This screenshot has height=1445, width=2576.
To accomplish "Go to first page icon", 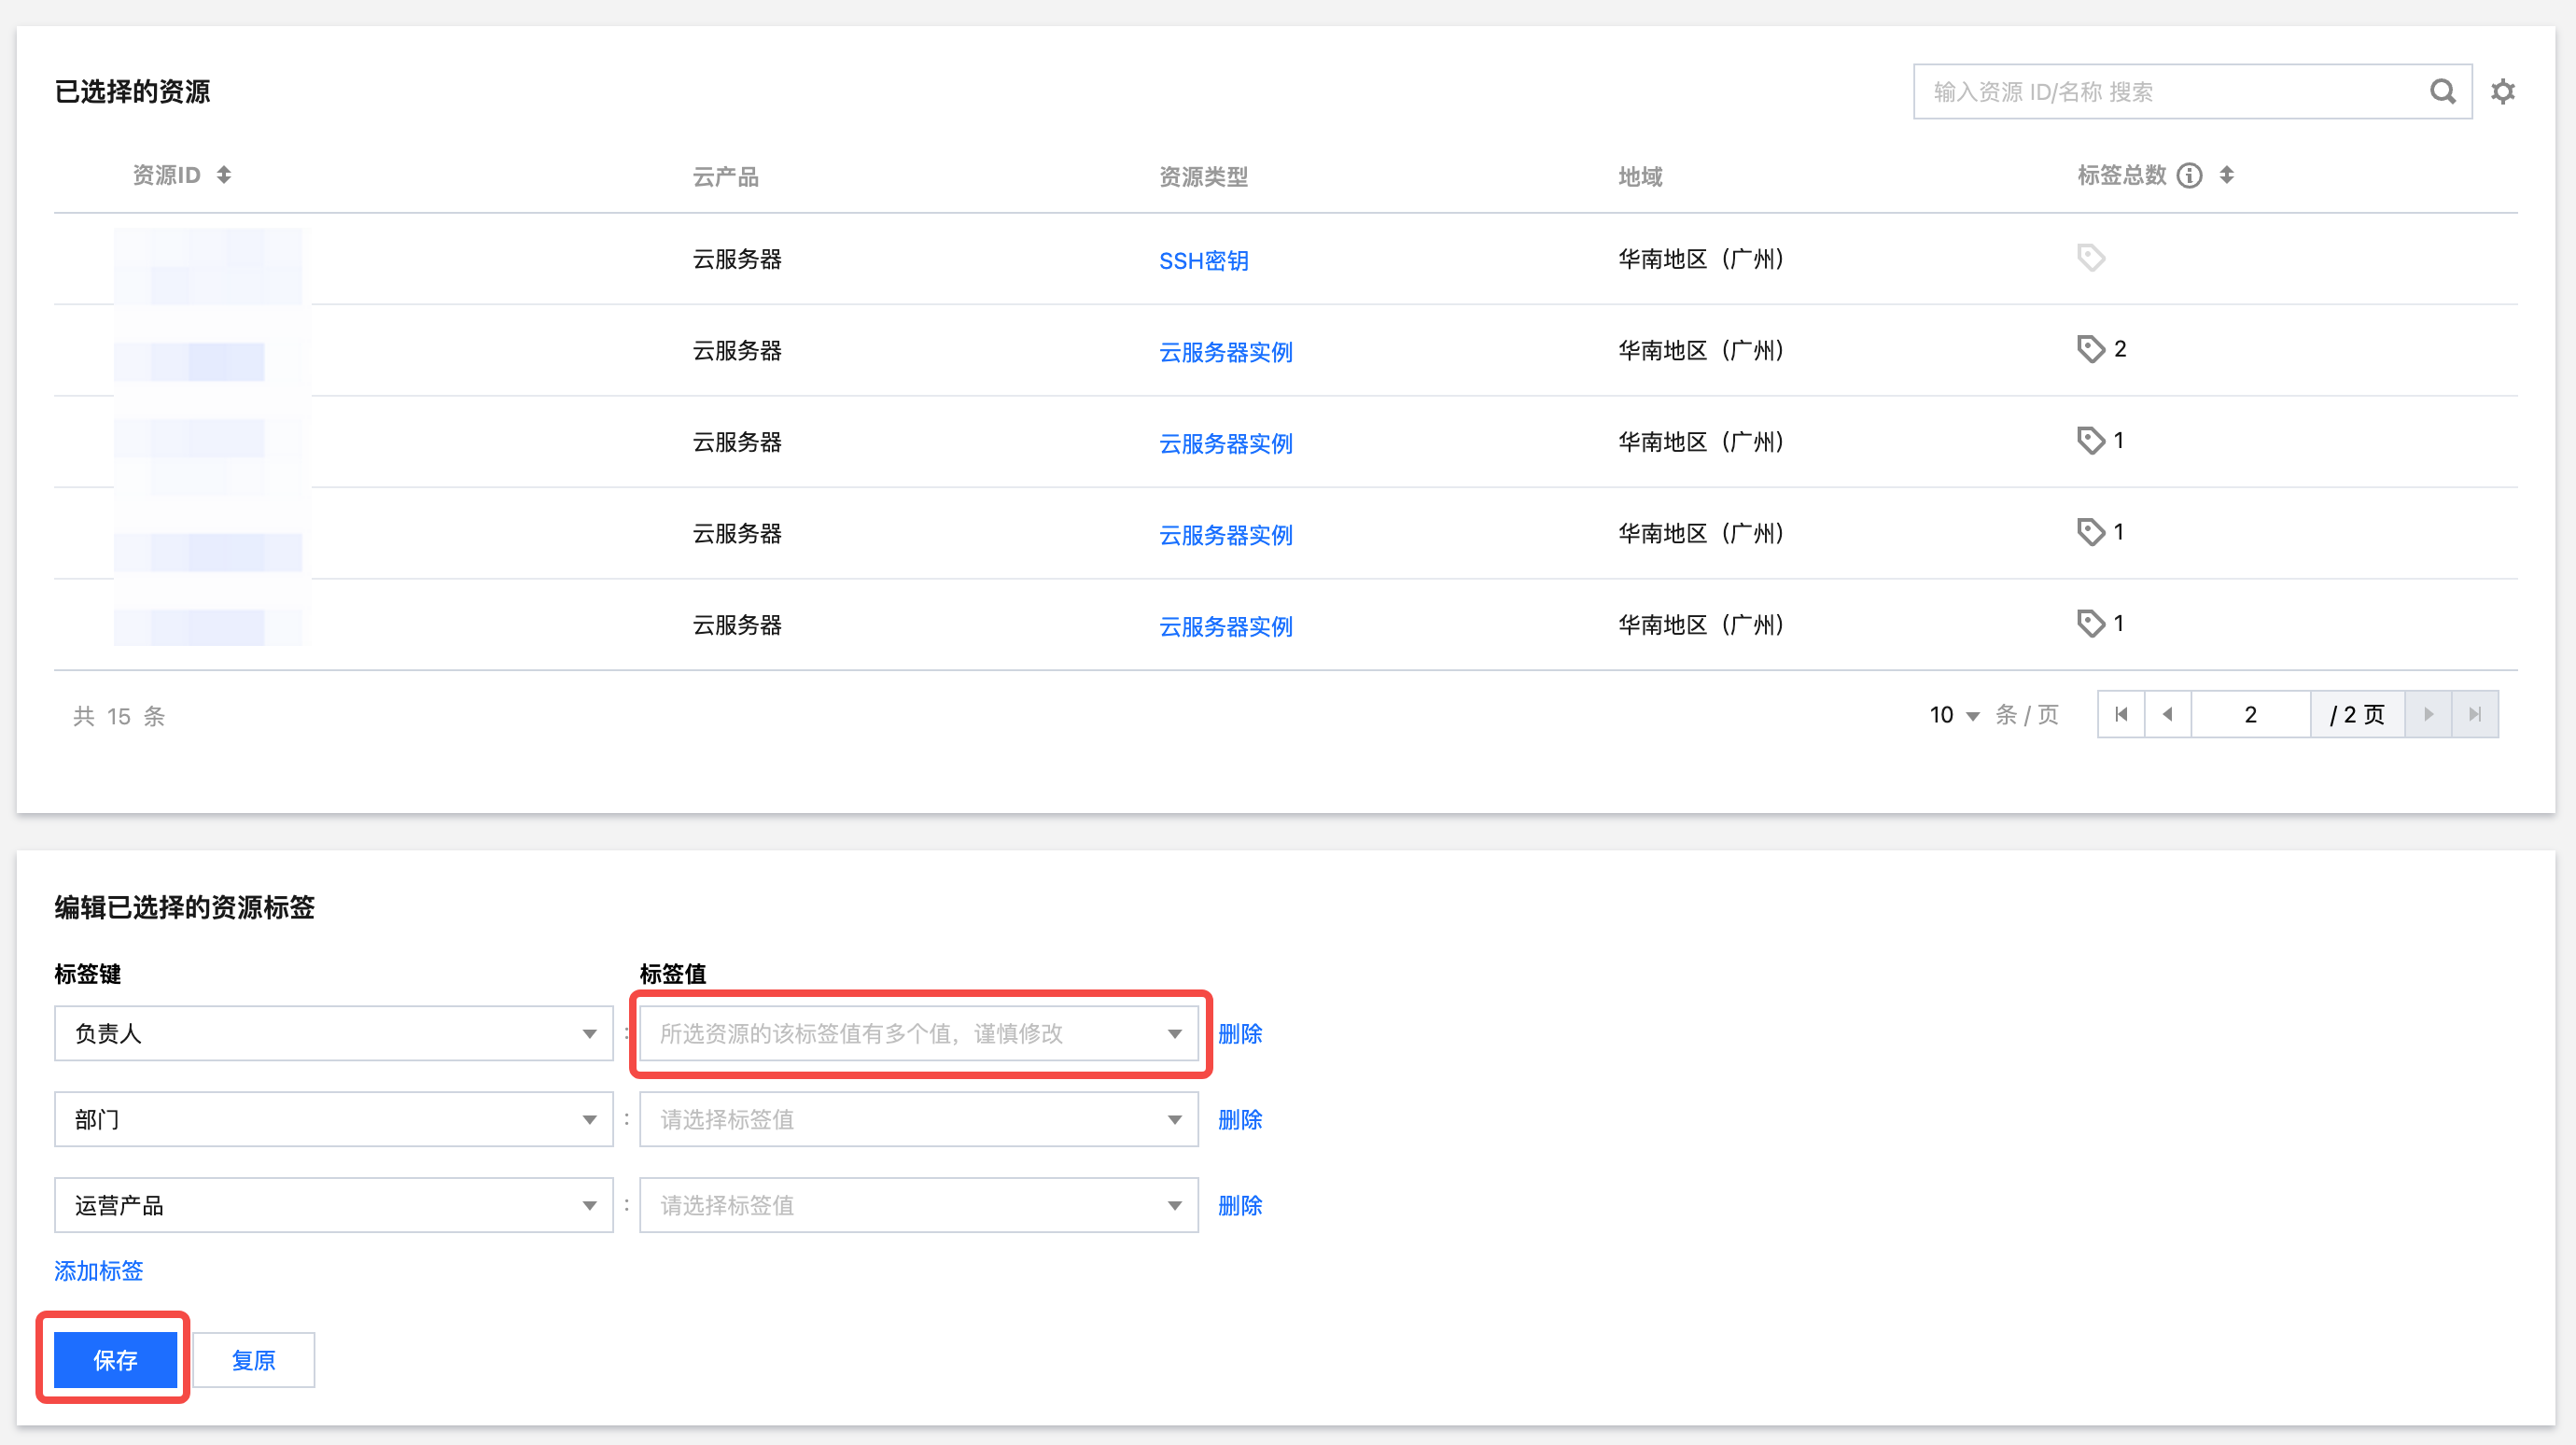I will [x=2121, y=714].
